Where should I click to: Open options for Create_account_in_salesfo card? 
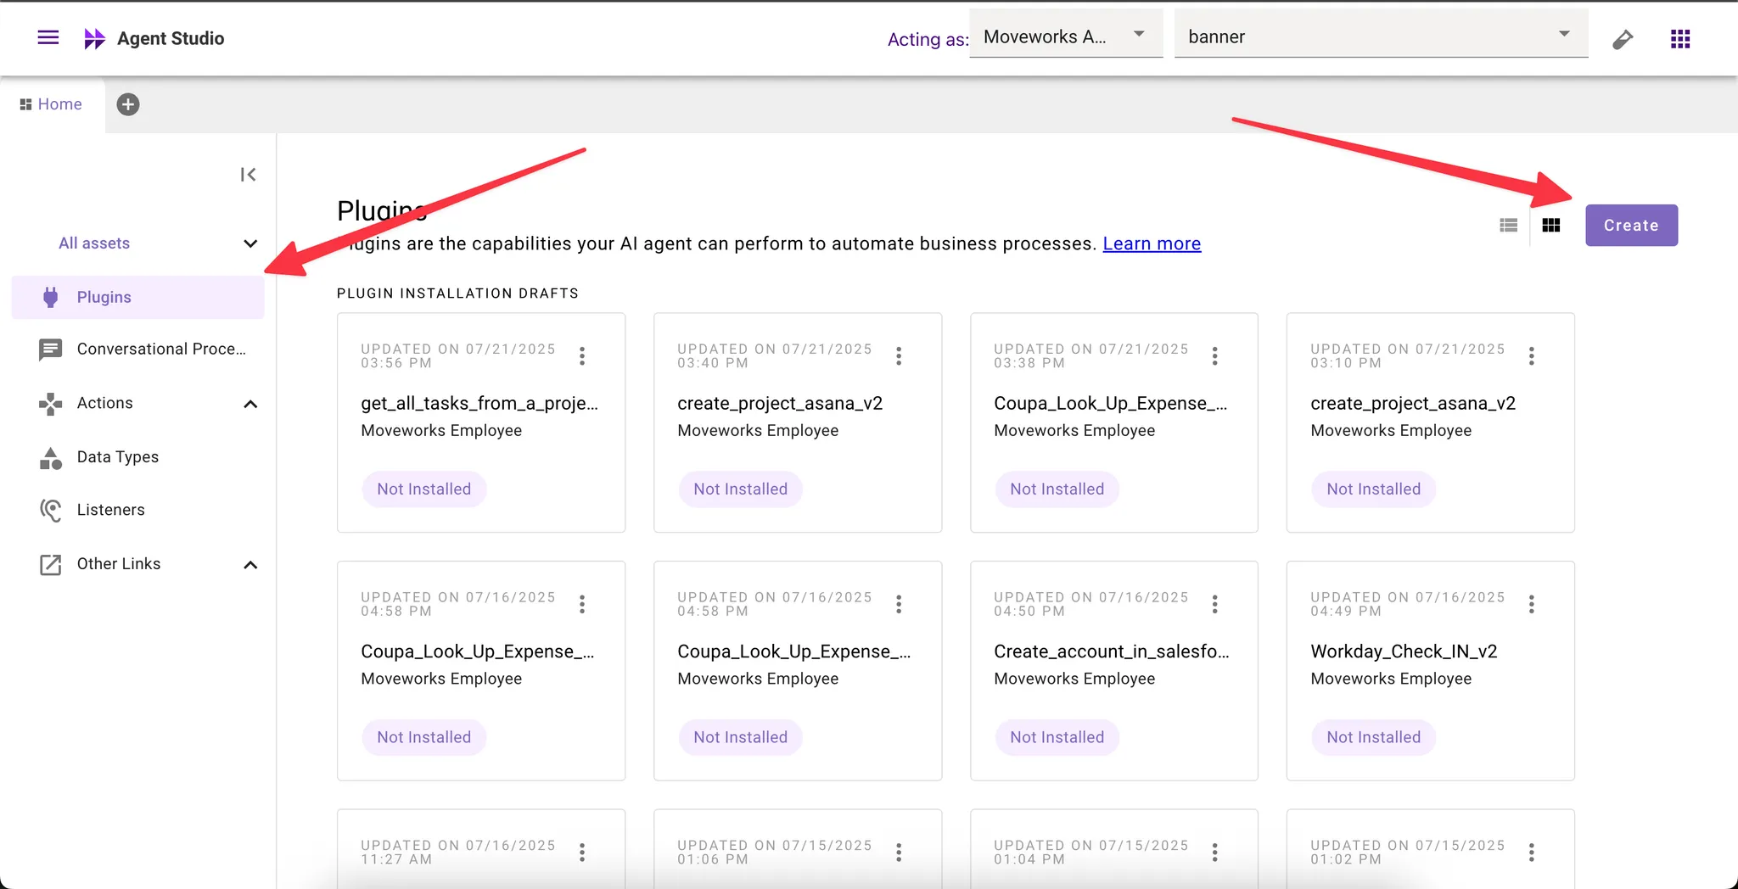1215,604
